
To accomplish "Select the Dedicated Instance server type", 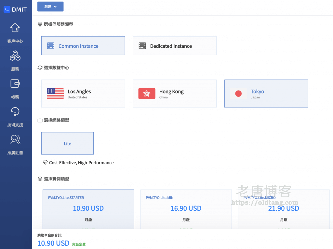I will pyautogui.click(x=174, y=46).
